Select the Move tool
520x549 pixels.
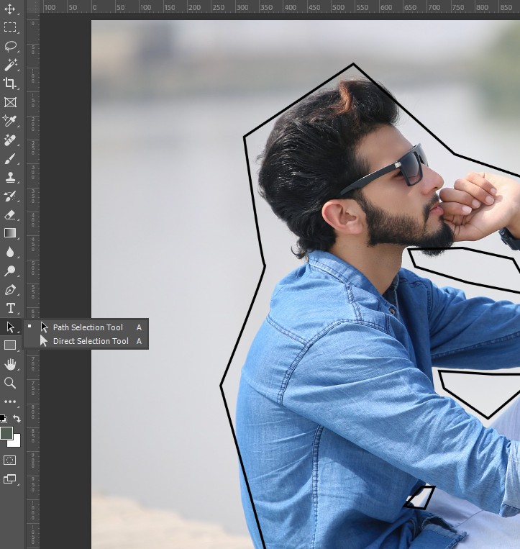10,9
